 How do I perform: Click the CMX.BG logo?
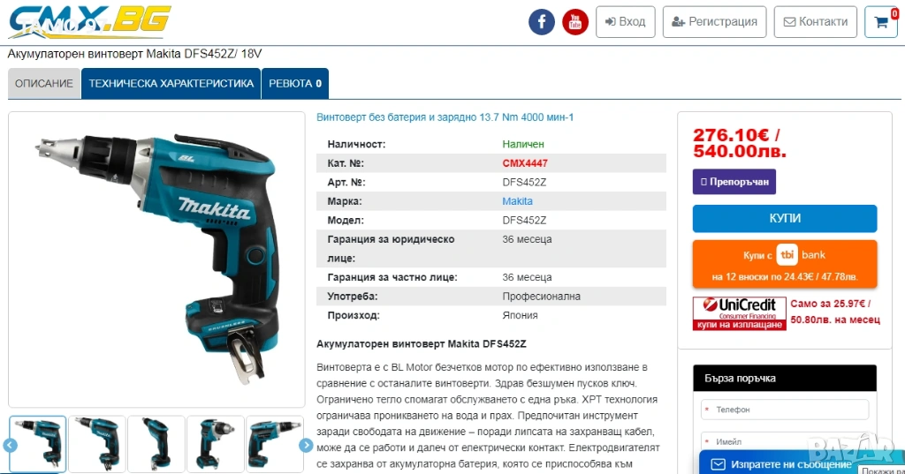pyautogui.click(x=89, y=22)
